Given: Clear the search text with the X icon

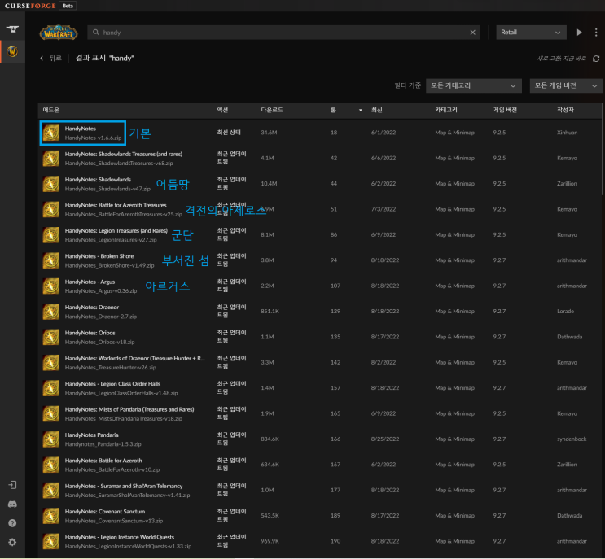Looking at the screenshot, I should point(472,33).
